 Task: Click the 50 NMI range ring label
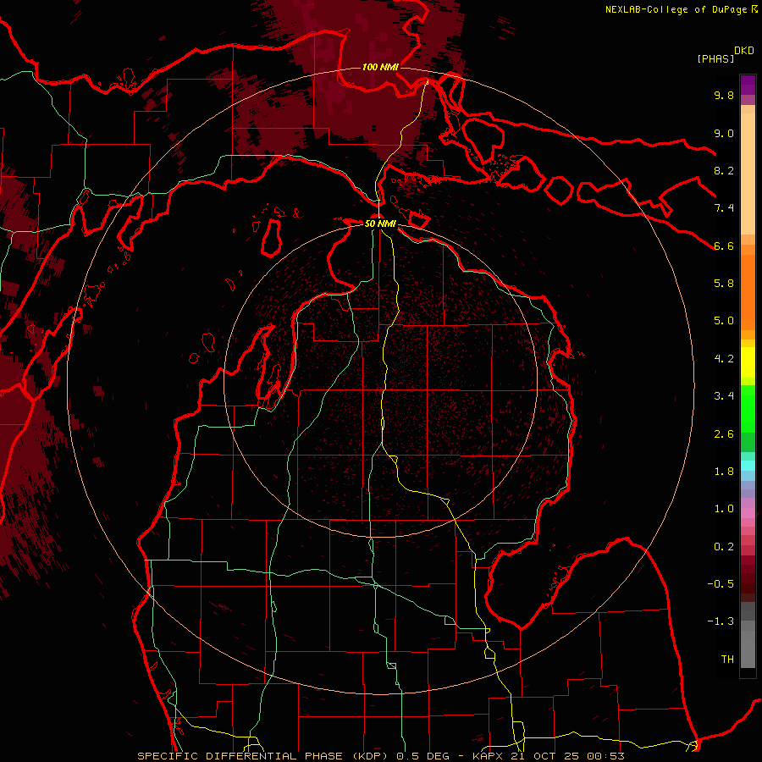click(x=380, y=224)
